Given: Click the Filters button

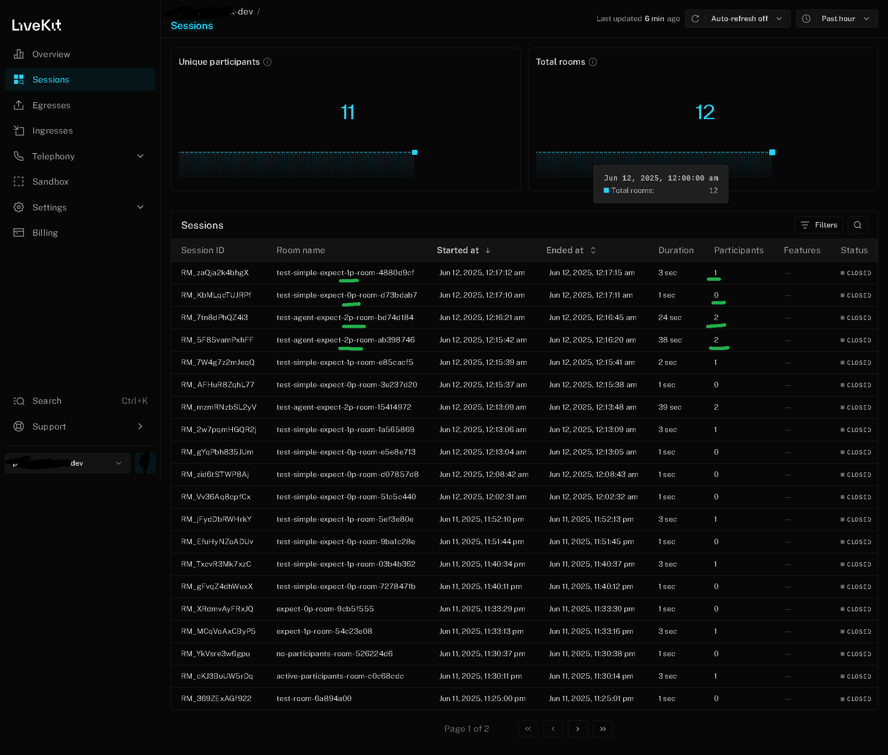Looking at the screenshot, I should click(x=819, y=225).
